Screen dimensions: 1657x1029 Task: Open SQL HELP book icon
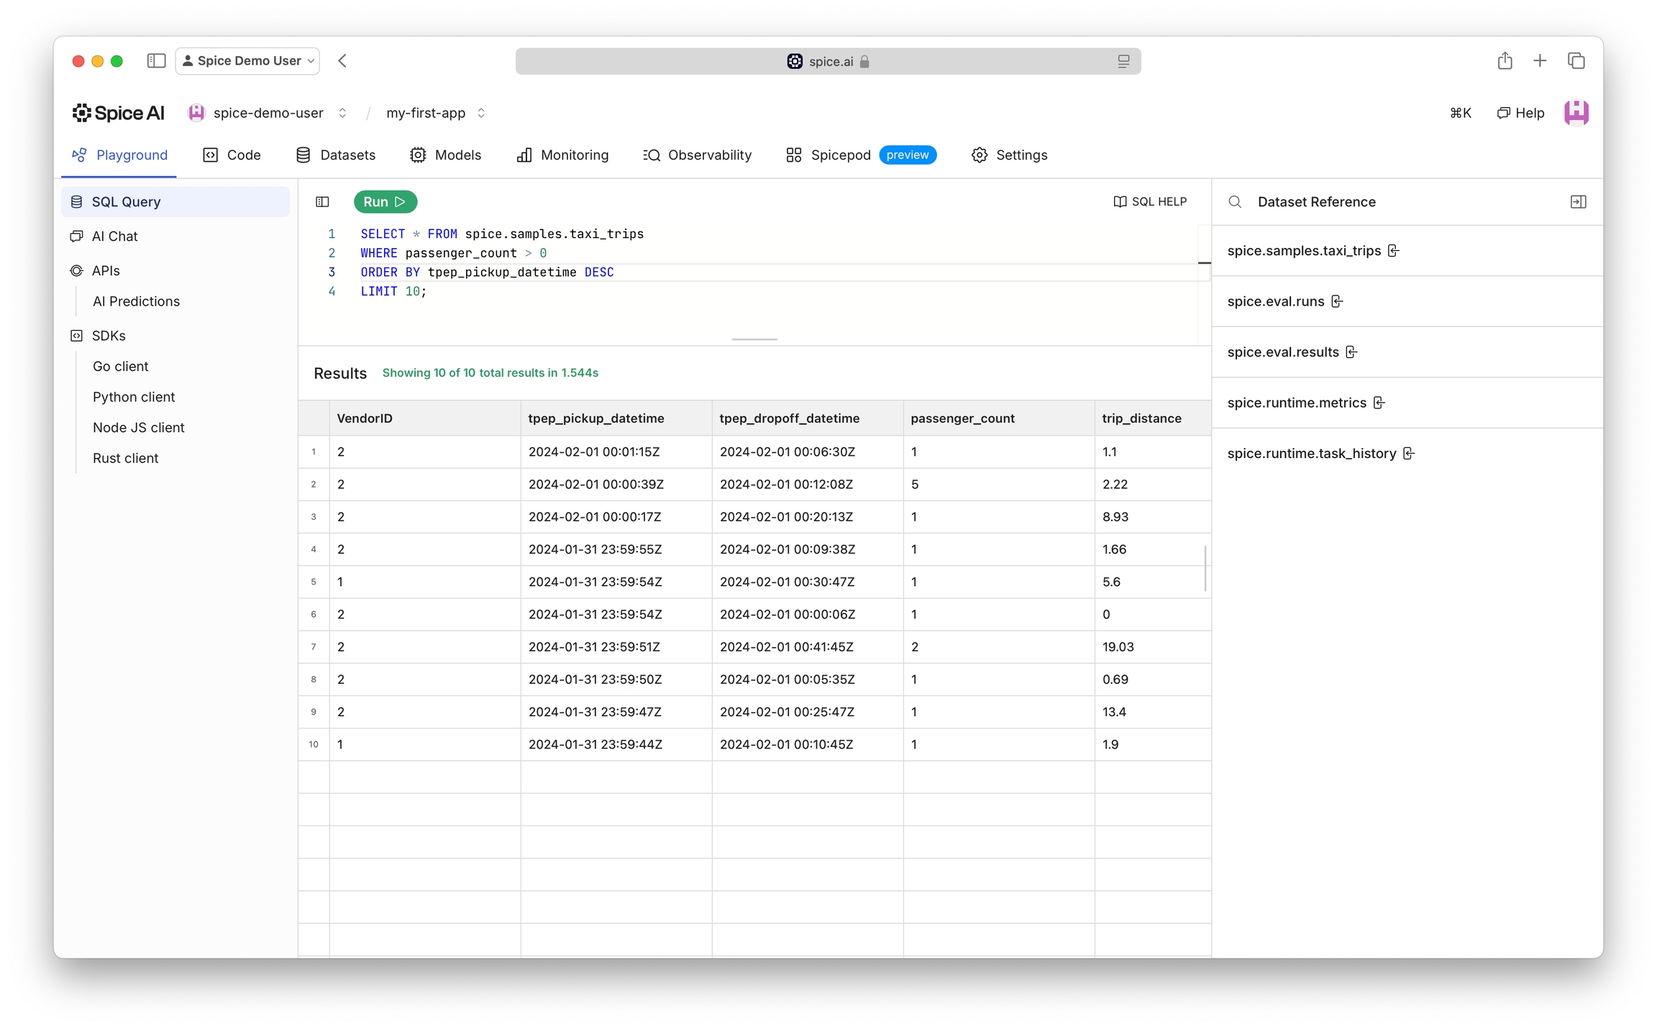coord(1119,202)
